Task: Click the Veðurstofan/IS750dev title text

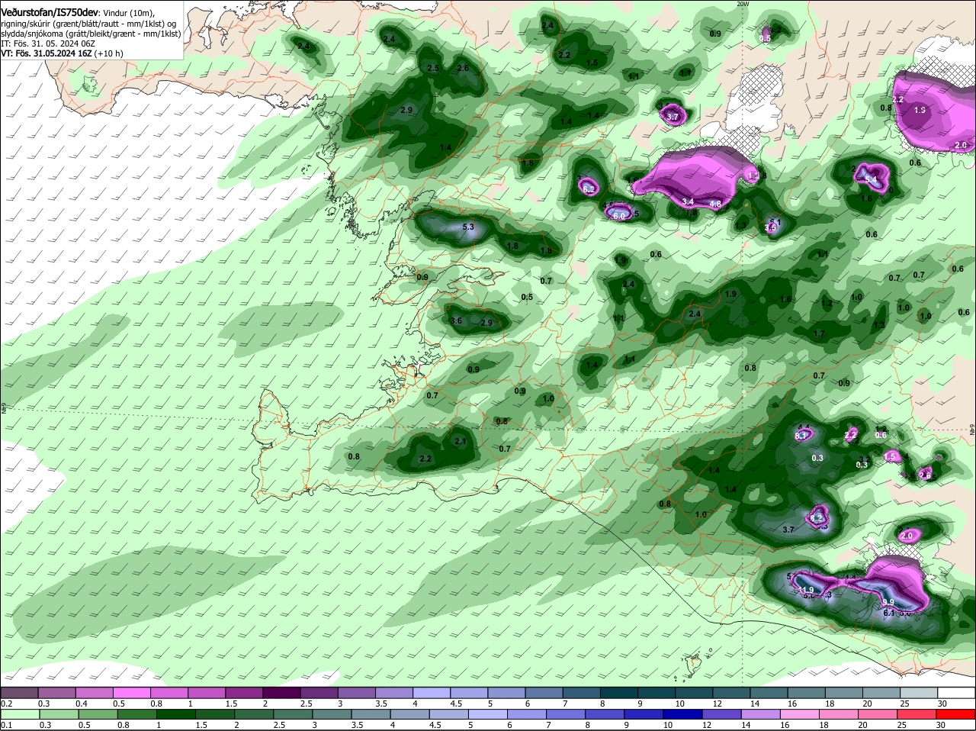Action: tap(49, 13)
